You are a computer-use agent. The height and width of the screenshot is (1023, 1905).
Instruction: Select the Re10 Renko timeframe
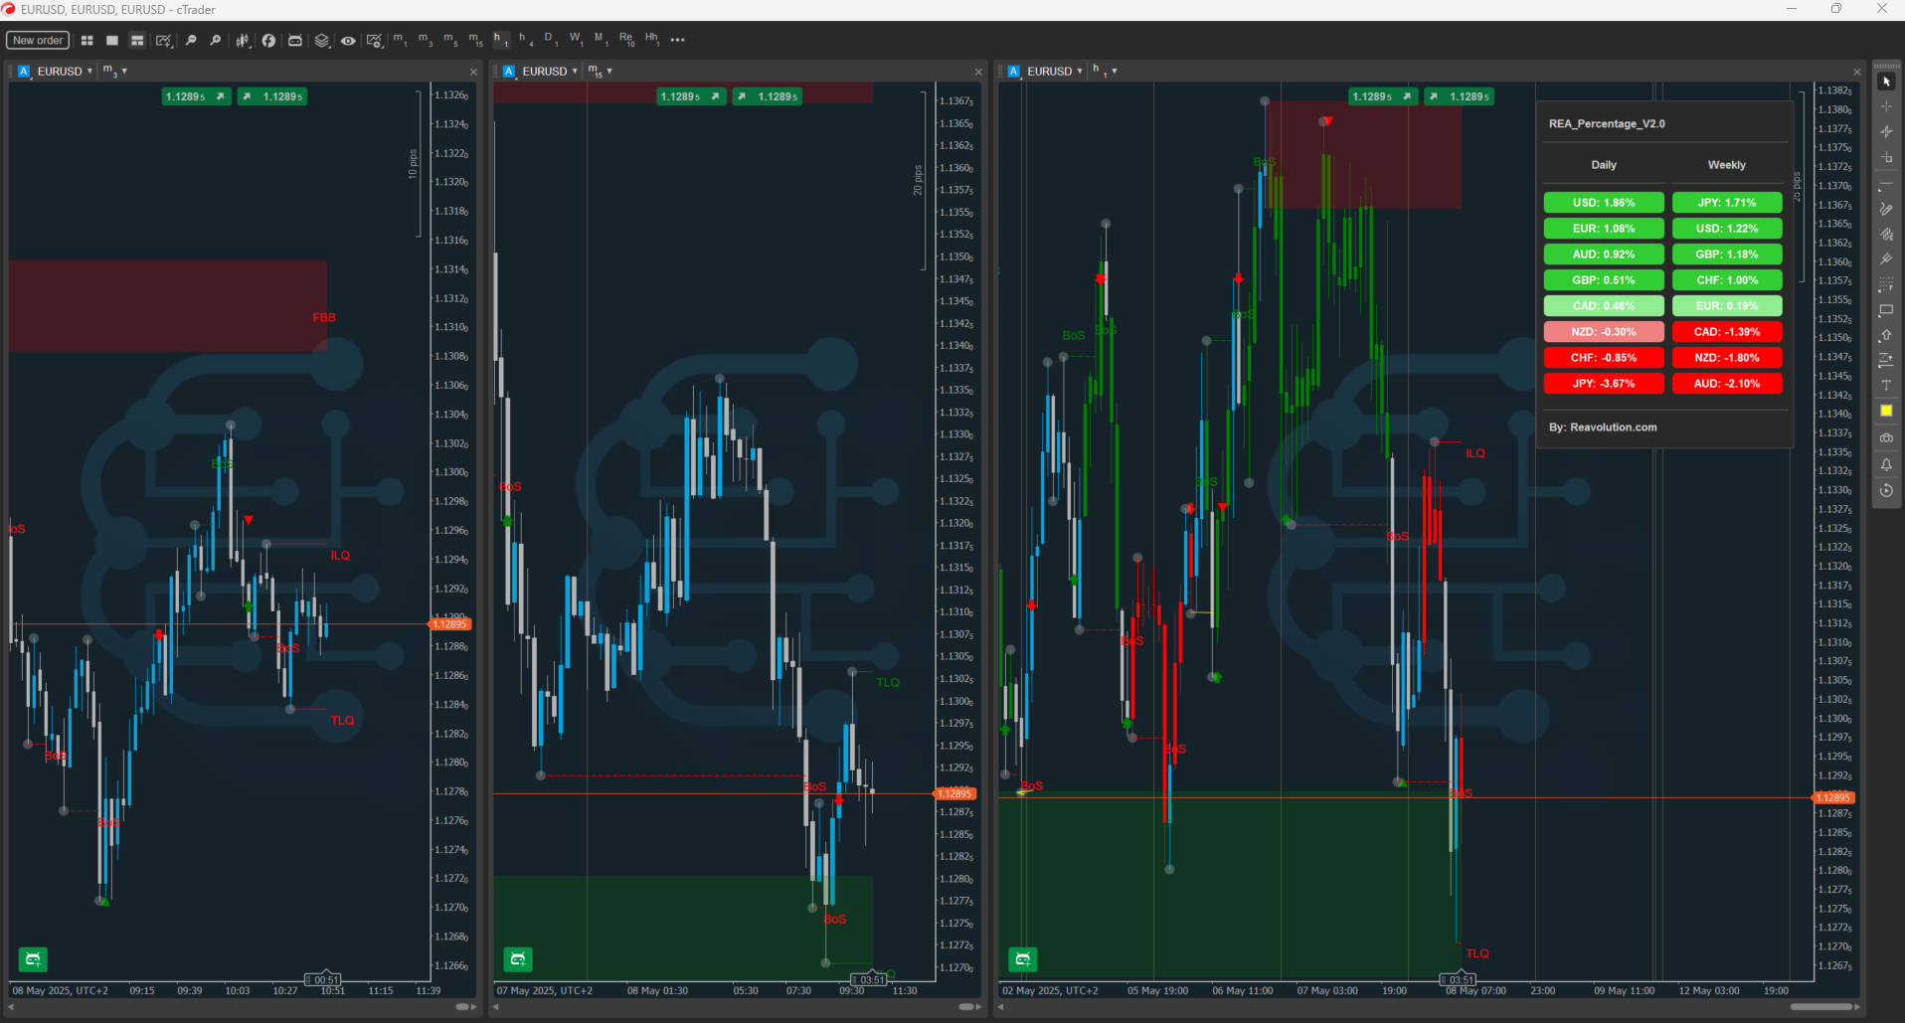click(x=626, y=40)
